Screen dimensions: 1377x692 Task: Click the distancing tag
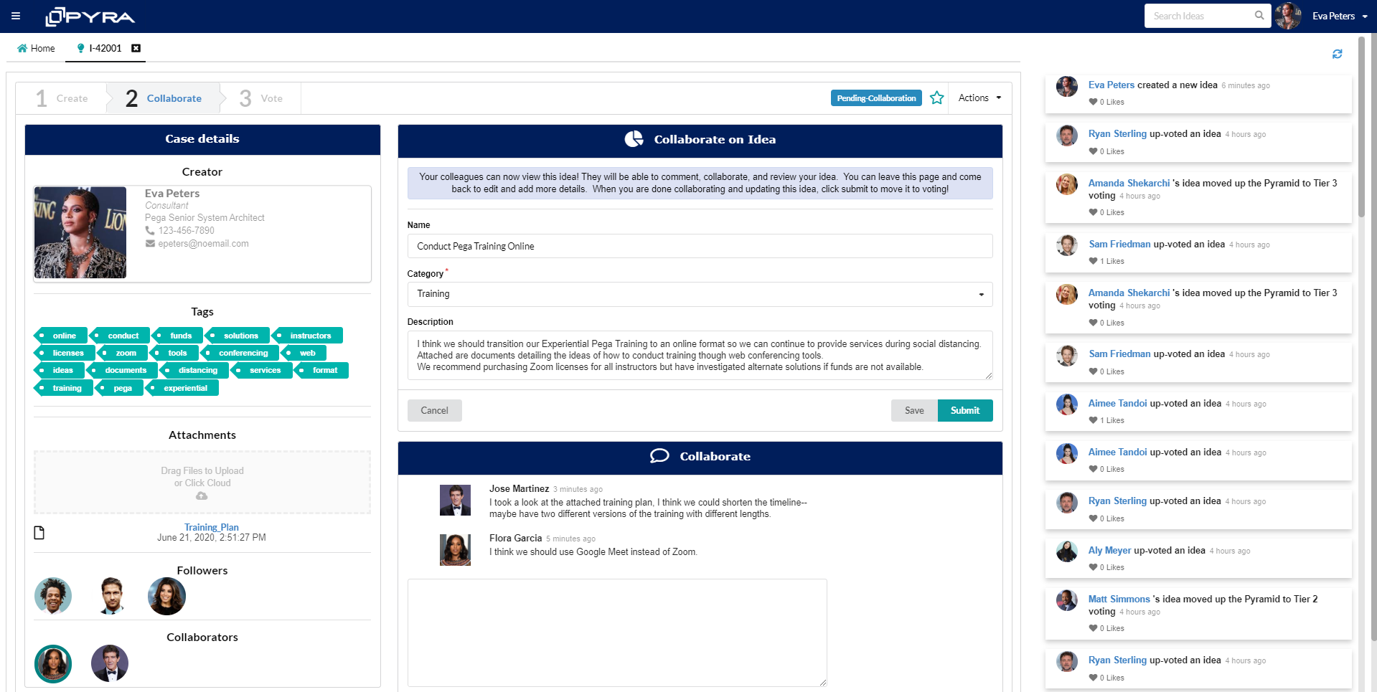click(194, 370)
